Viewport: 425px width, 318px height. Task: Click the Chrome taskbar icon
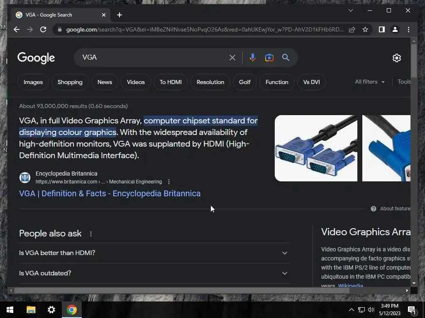(72, 310)
